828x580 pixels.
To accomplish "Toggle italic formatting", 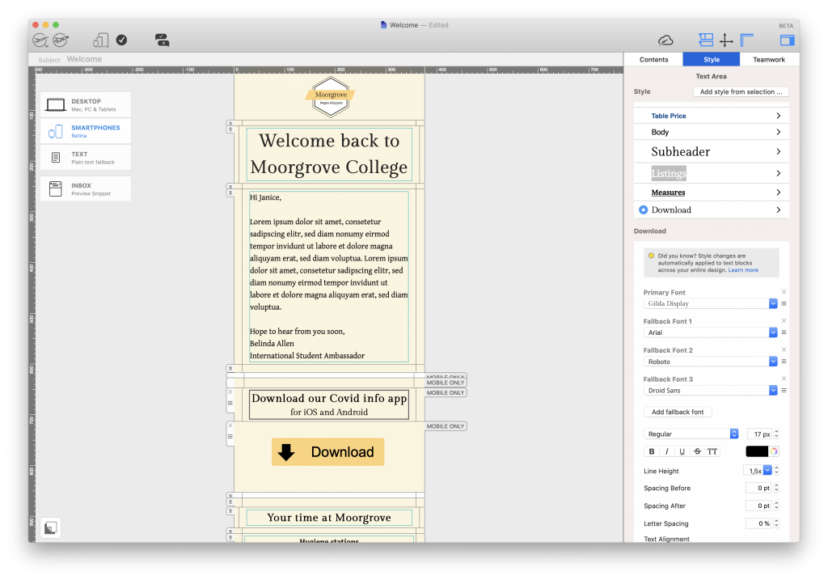I will [x=667, y=451].
